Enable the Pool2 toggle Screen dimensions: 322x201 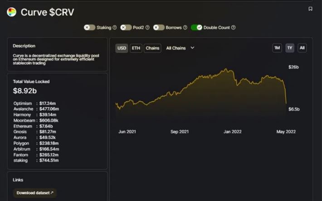[126, 28]
